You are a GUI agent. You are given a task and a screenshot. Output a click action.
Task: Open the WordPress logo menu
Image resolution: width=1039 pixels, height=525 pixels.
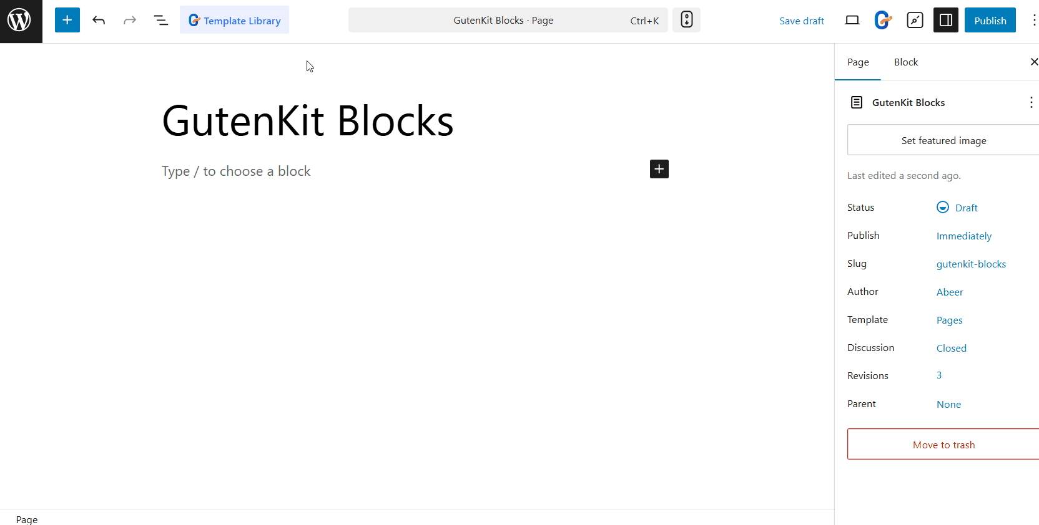21,21
